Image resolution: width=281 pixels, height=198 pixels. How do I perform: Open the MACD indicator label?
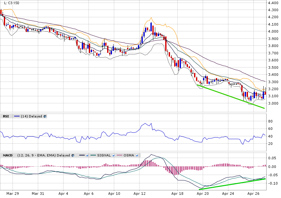tap(7, 155)
